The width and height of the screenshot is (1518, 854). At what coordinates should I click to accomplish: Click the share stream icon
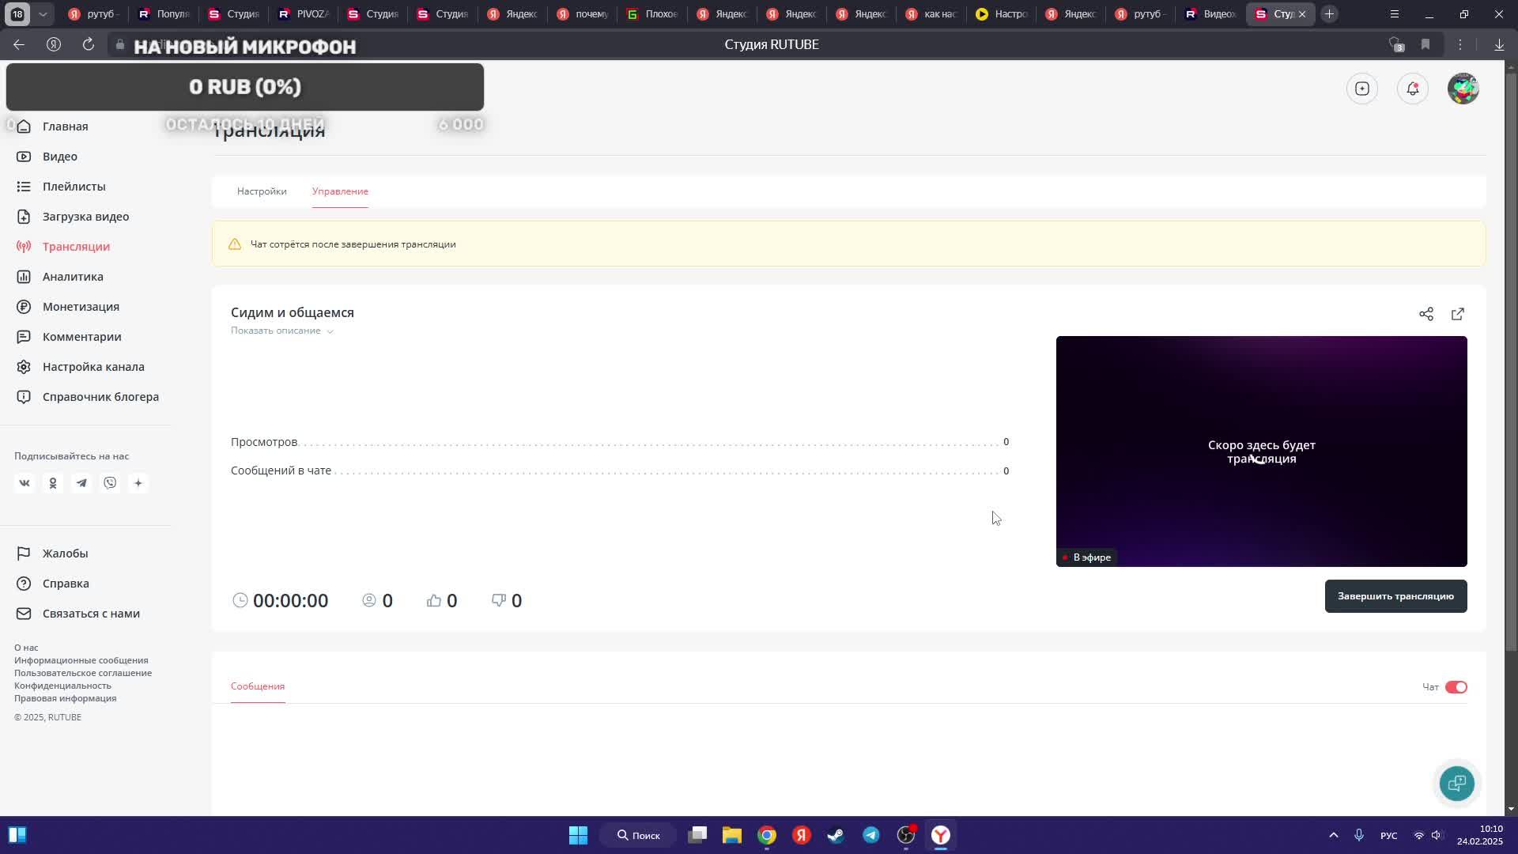coord(1425,315)
